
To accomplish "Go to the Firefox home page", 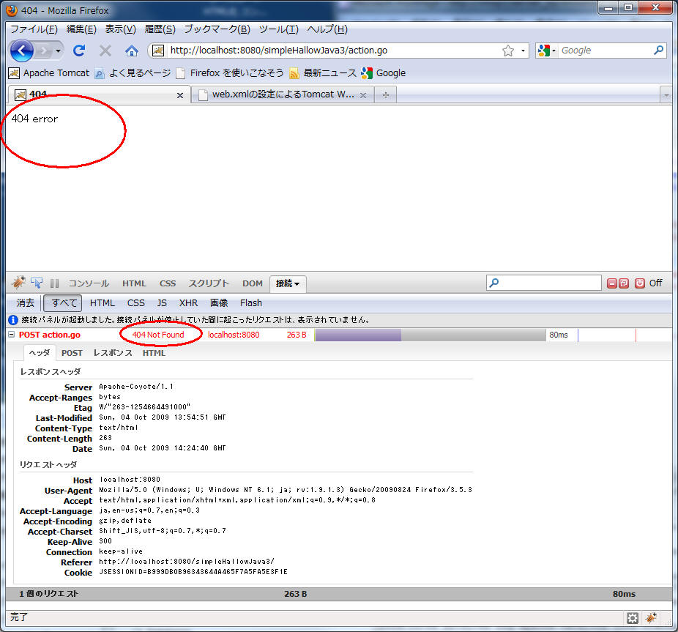I will (x=131, y=51).
